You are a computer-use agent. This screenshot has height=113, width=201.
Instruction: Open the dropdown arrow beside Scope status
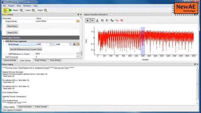pos(35,12)
